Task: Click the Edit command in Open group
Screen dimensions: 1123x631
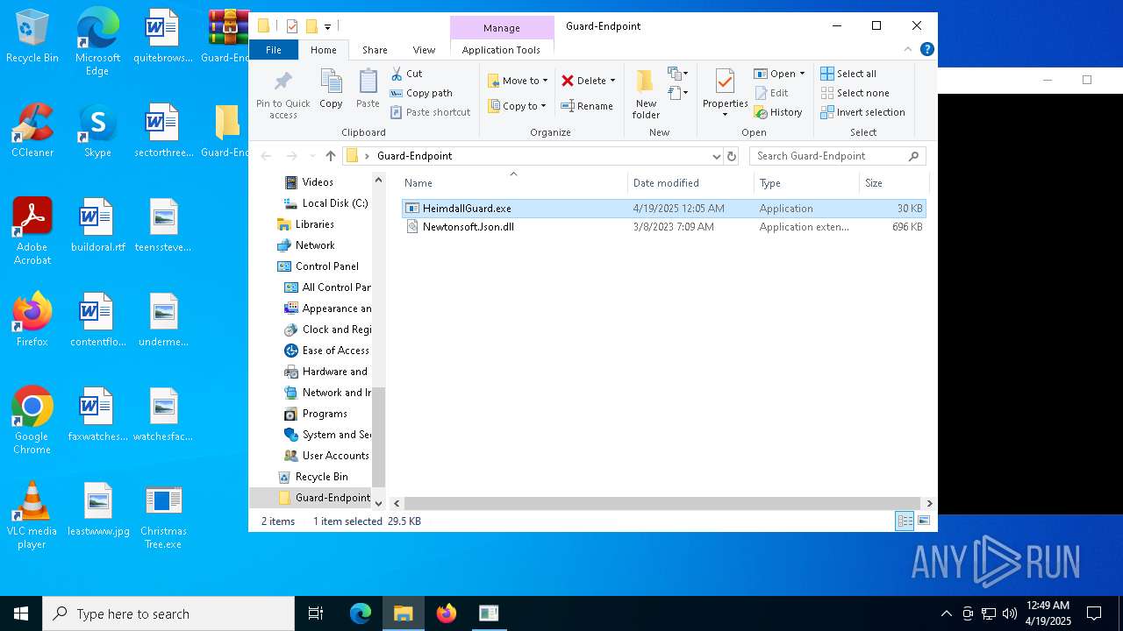Action: pos(771,93)
